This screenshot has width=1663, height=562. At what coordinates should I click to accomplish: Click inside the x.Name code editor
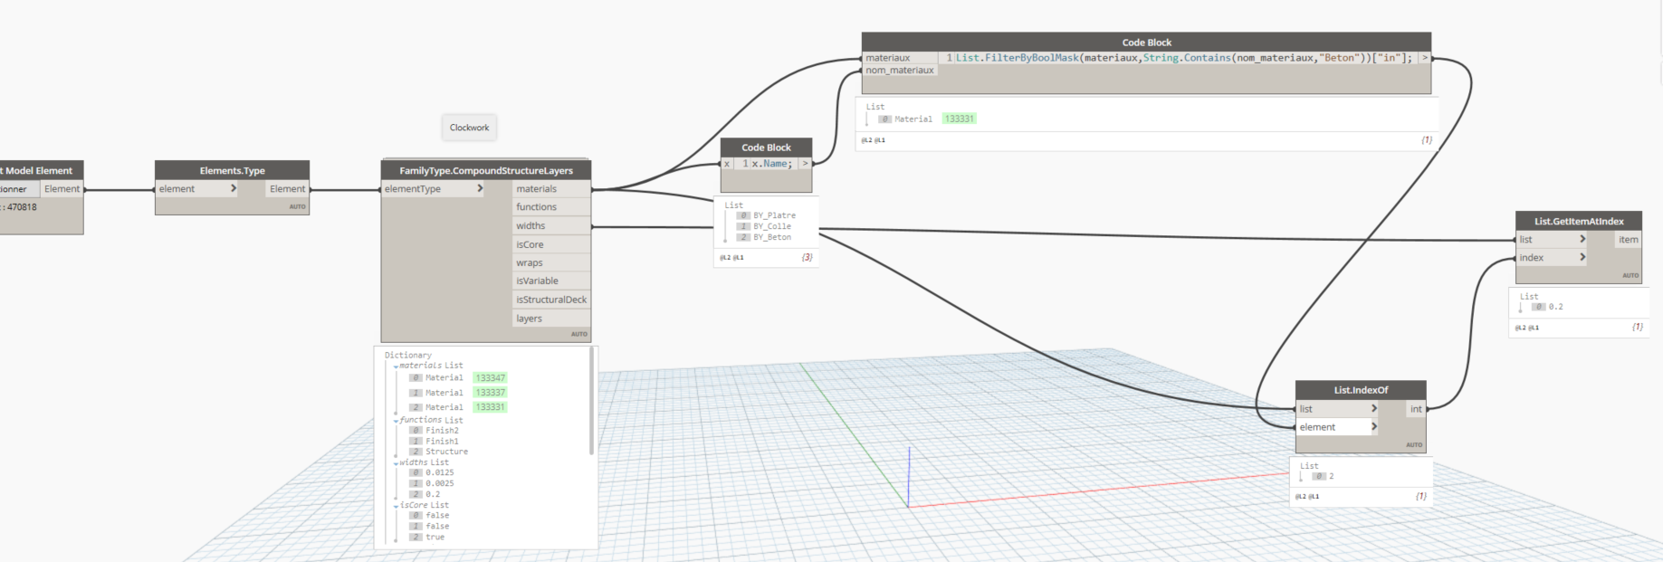coord(770,164)
